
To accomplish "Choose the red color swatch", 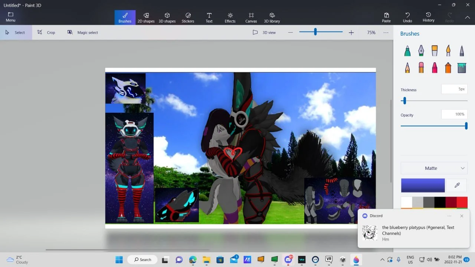I will [462, 202].
